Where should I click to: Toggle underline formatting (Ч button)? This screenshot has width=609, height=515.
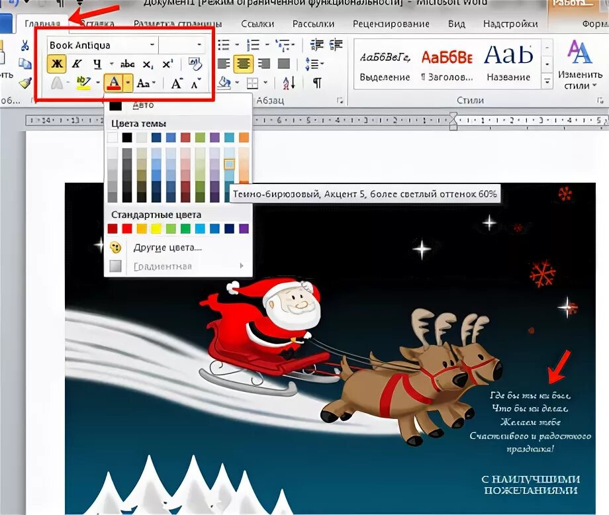[97, 64]
